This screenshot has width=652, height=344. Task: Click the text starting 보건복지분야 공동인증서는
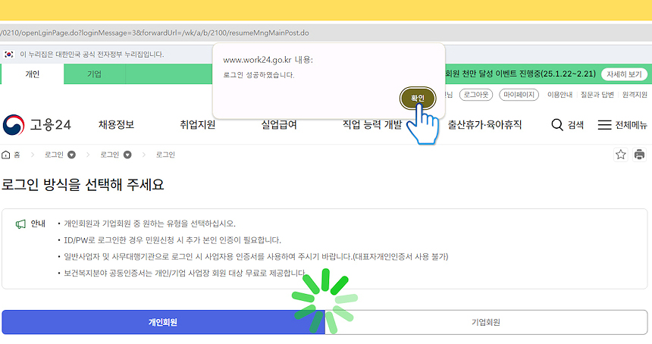(185, 273)
